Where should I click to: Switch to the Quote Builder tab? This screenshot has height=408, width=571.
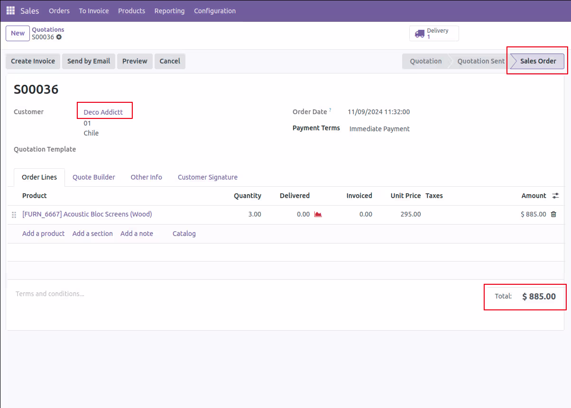tap(94, 177)
